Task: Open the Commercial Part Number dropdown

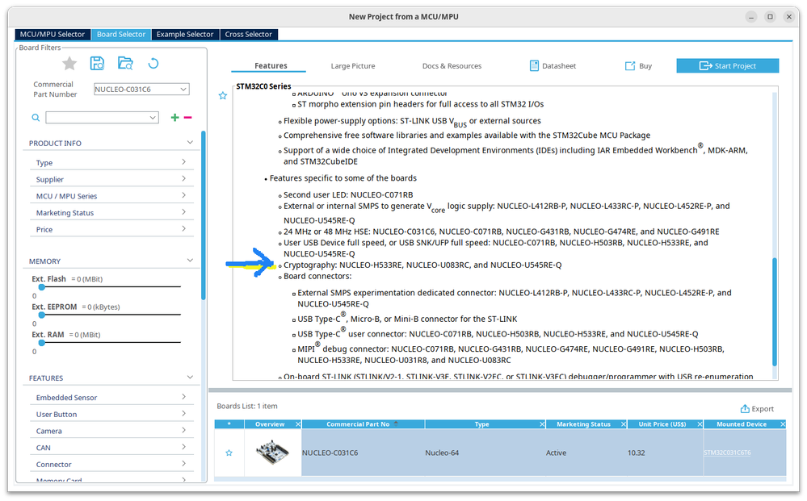Action: click(x=183, y=89)
